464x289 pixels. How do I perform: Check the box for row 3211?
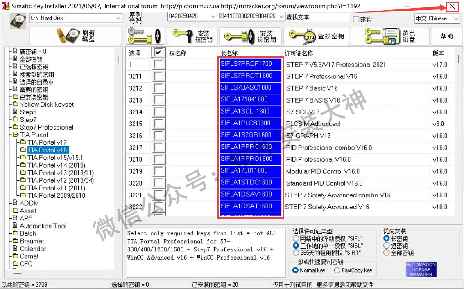tap(158, 76)
